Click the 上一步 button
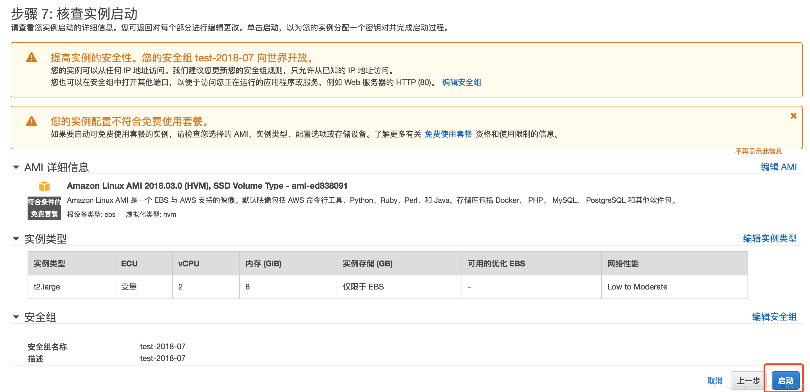This screenshot has width=810, height=392. pyautogui.click(x=748, y=380)
